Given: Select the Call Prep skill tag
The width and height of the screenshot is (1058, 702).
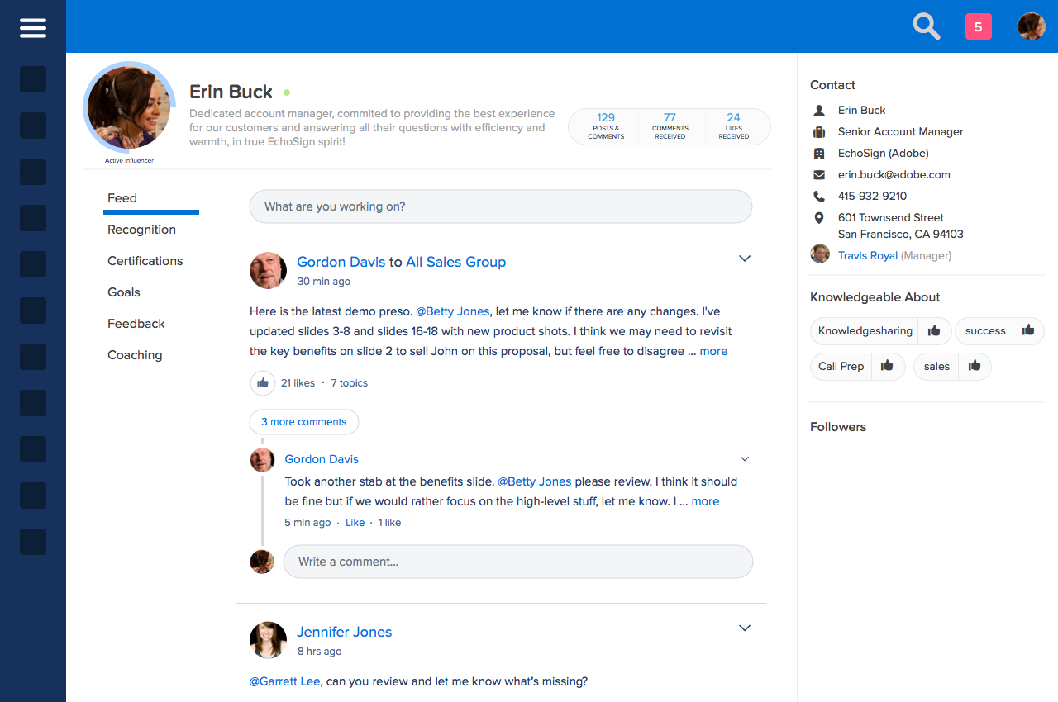Looking at the screenshot, I should [841, 366].
